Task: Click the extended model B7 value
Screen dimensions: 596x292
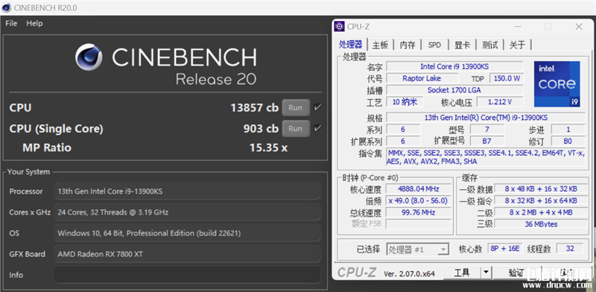Action: tap(487, 141)
